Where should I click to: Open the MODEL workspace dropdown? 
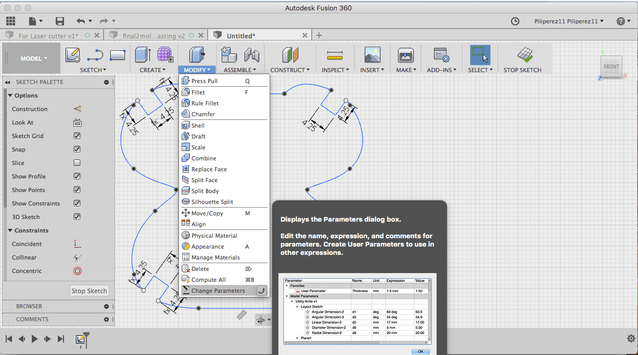(34, 59)
